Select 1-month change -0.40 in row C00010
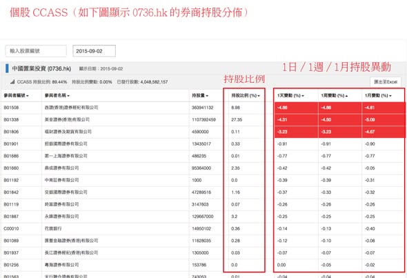407x278 pixels. [x=370, y=229]
